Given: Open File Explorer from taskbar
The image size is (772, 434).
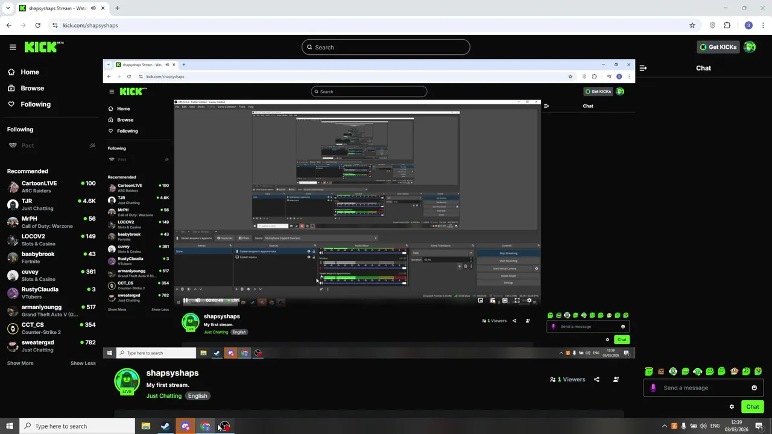Looking at the screenshot, I should tap(145, 426).
